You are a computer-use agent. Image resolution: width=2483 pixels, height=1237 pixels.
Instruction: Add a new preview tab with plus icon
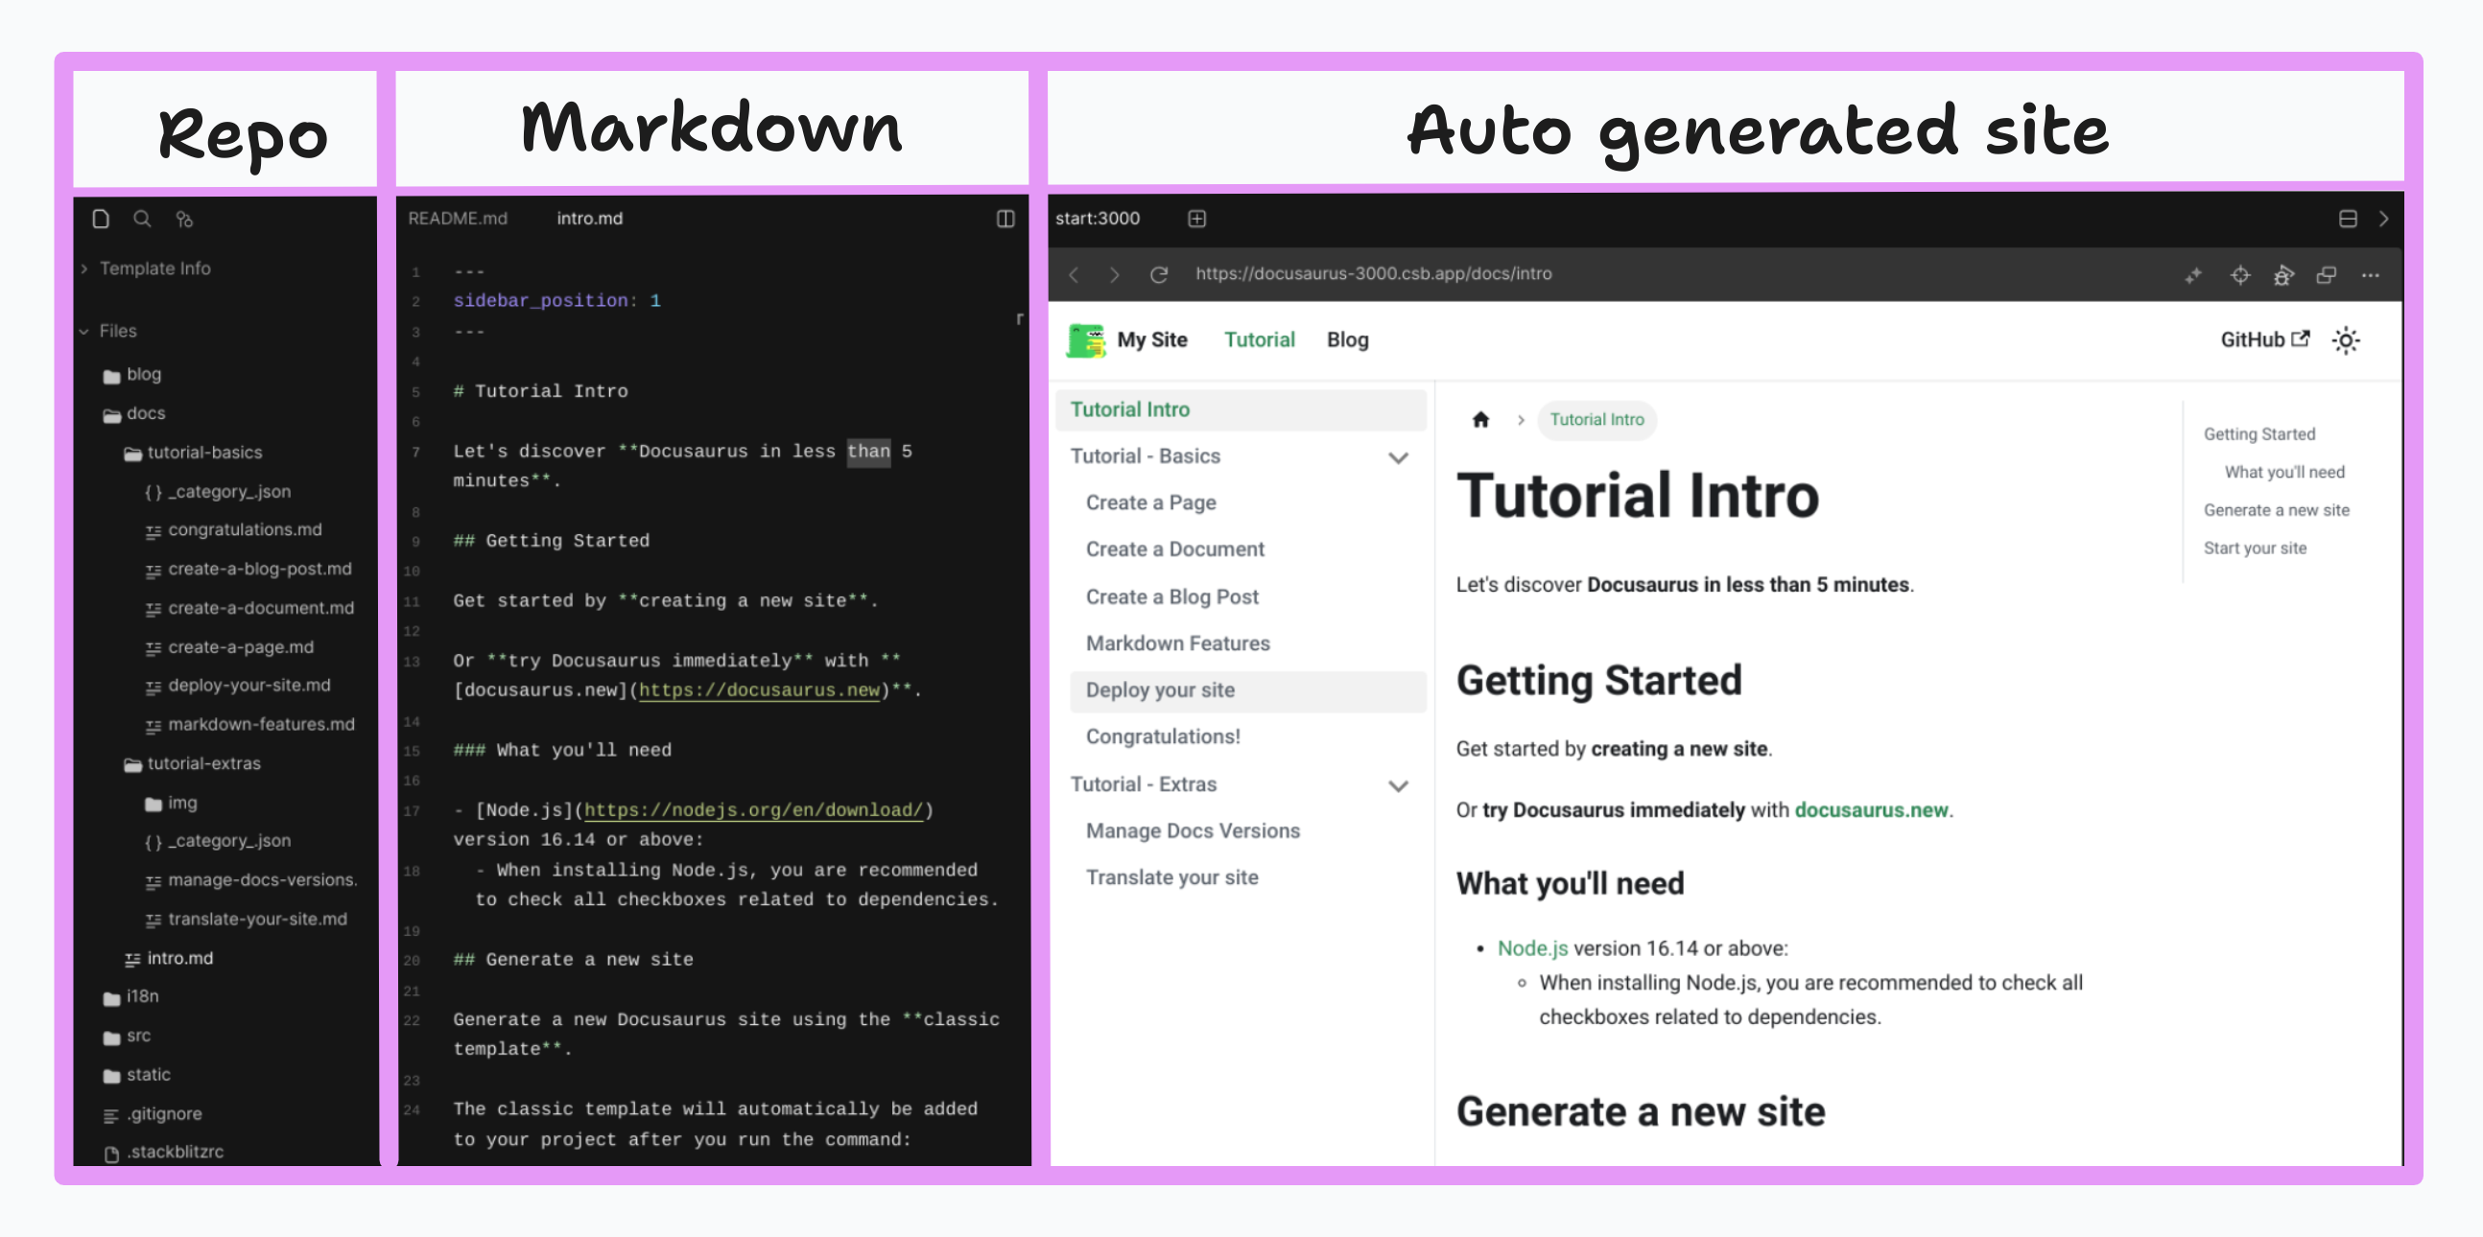[1196, 219]
